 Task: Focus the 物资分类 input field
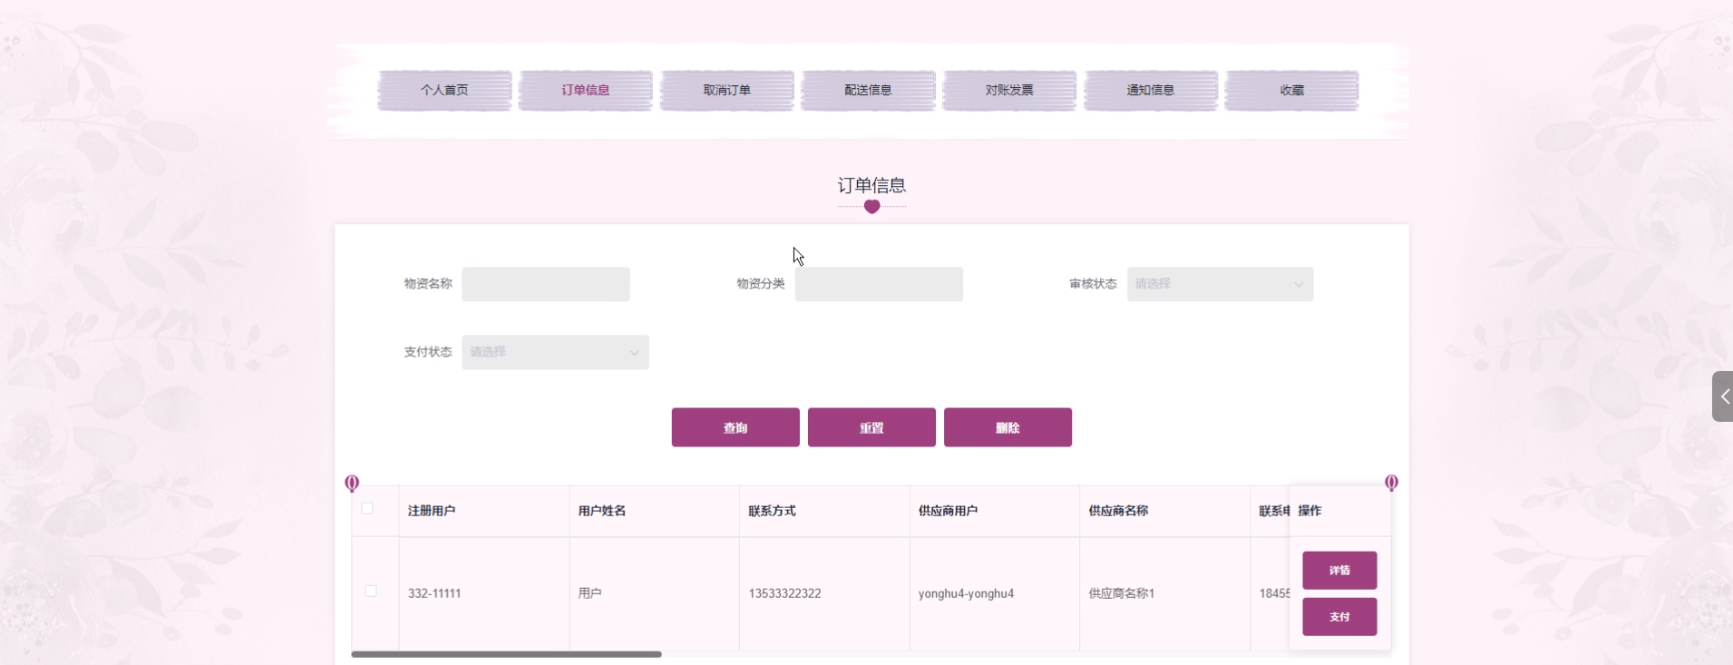(879, 284)
